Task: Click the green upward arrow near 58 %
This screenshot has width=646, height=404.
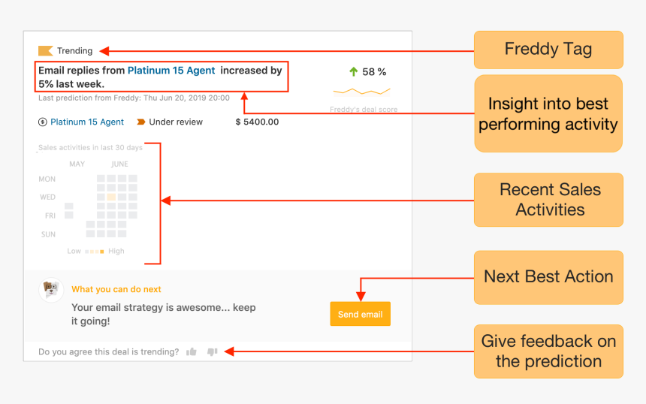Action: 354,71
